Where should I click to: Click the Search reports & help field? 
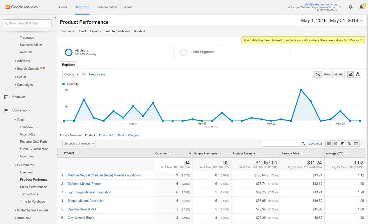pos(27,23)
